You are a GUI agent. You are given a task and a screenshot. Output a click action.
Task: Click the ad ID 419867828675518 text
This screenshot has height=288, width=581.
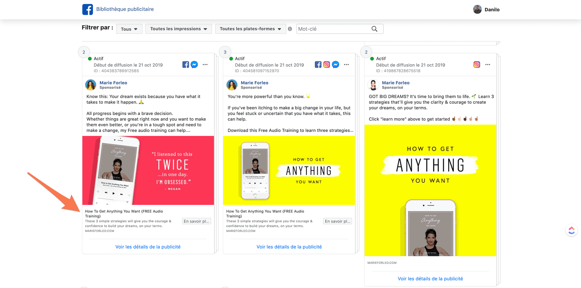[399, 71]
